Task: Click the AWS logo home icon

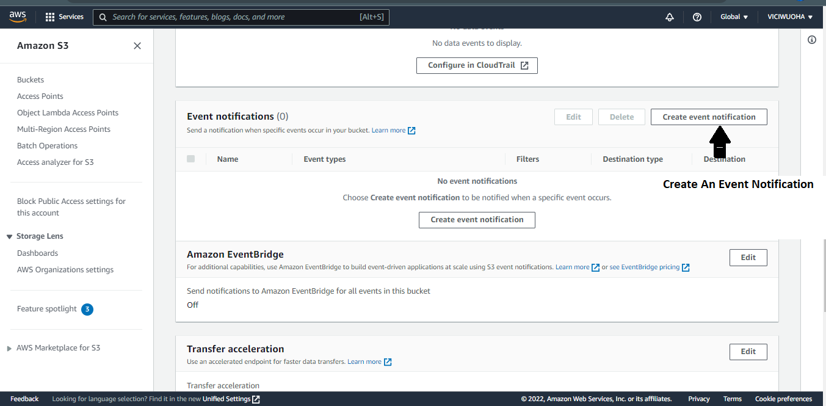Action: (16, 17)
